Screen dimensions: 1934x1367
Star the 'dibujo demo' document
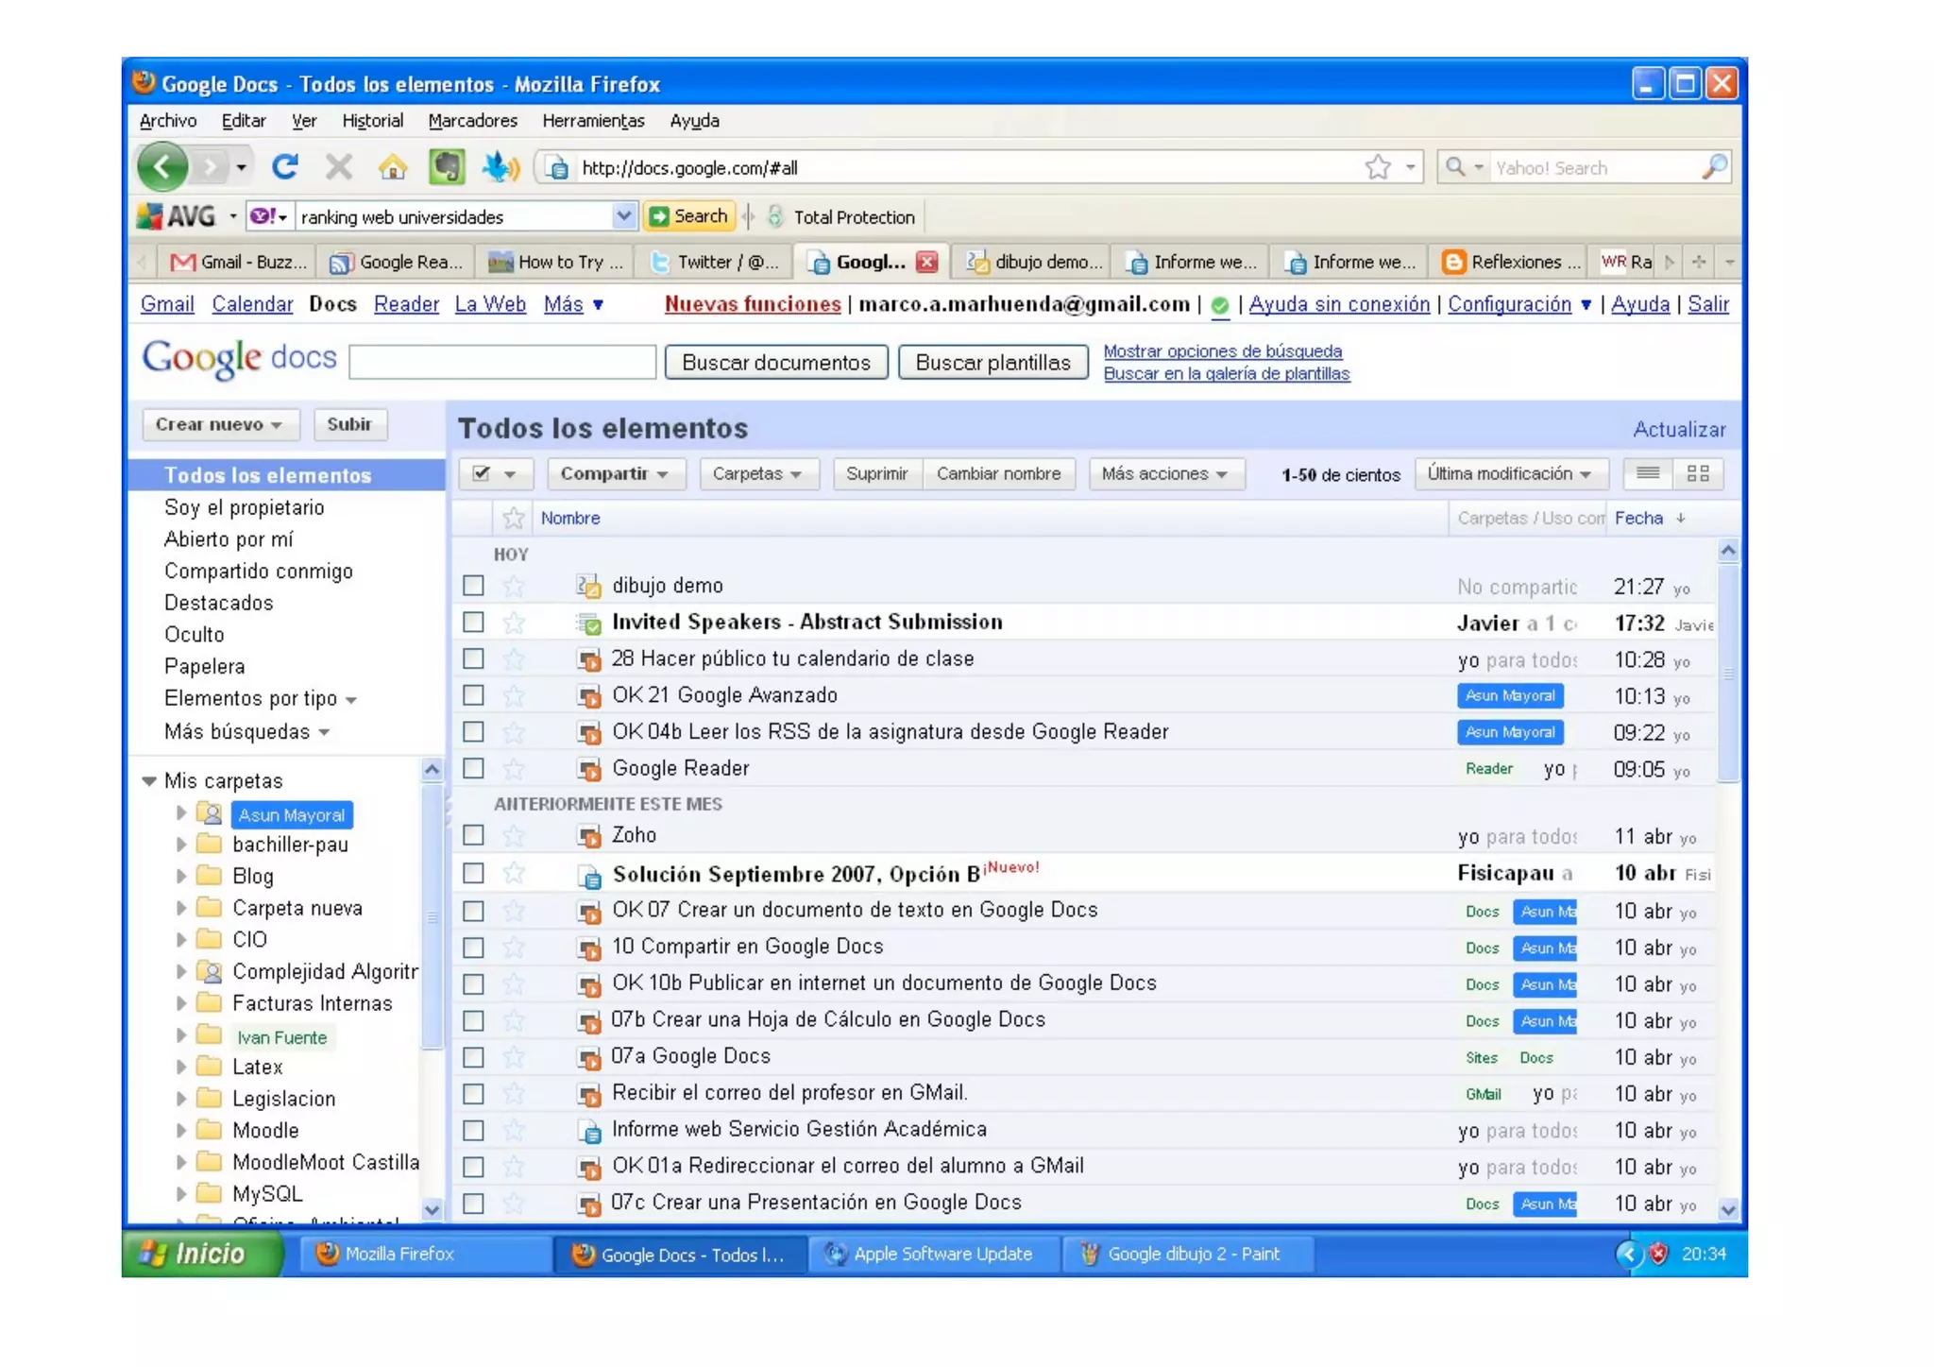pyautogui.click(x=514, y=586)
